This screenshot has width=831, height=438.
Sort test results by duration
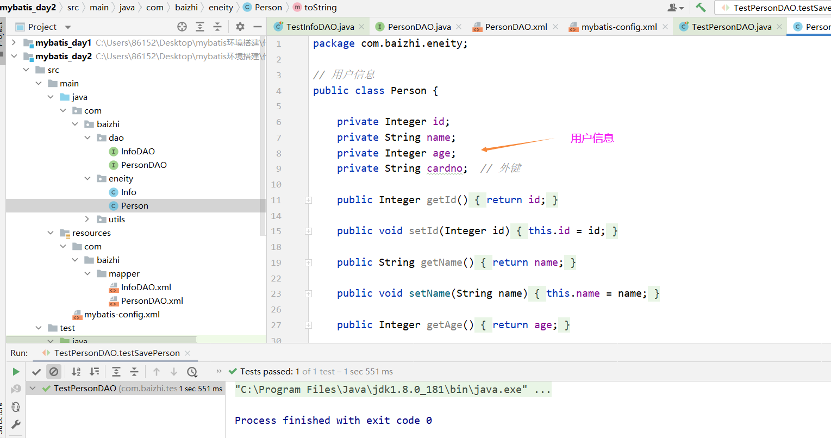pos(95,372)
